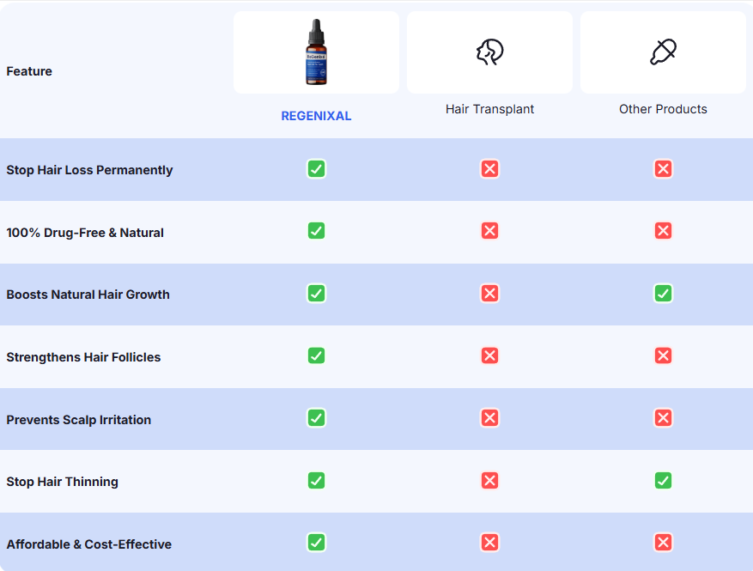Click Other Products red X for 100% Drug-Free & Natural
753x571 pixels.
point(663,231)
